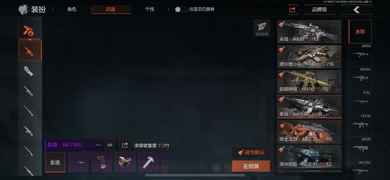Image resolution: width=390 pixels, height=180 pixels.
Task: Click 全选 to select all parts
Action: 55,162
